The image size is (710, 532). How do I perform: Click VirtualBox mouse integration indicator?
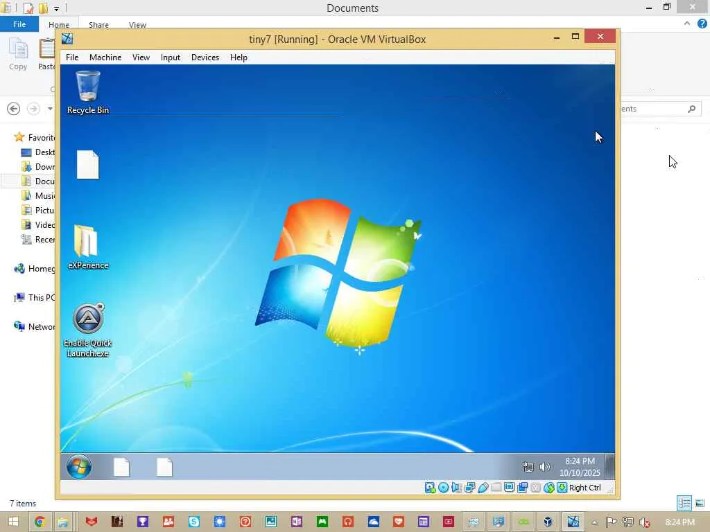[549, 488]
